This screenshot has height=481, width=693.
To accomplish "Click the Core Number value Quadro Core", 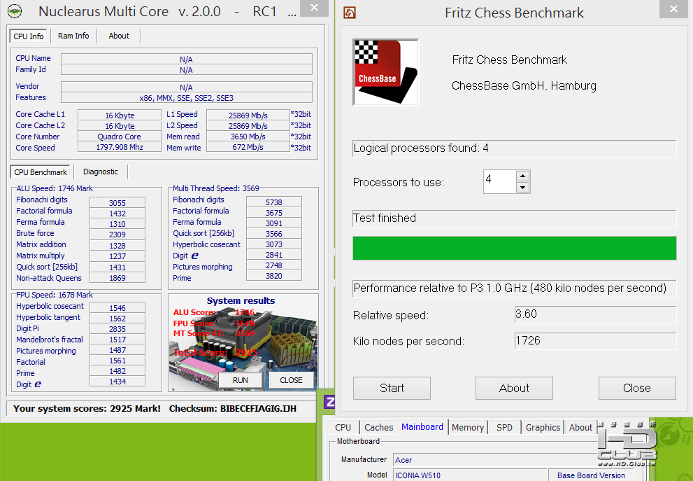I will click(120, 137).
